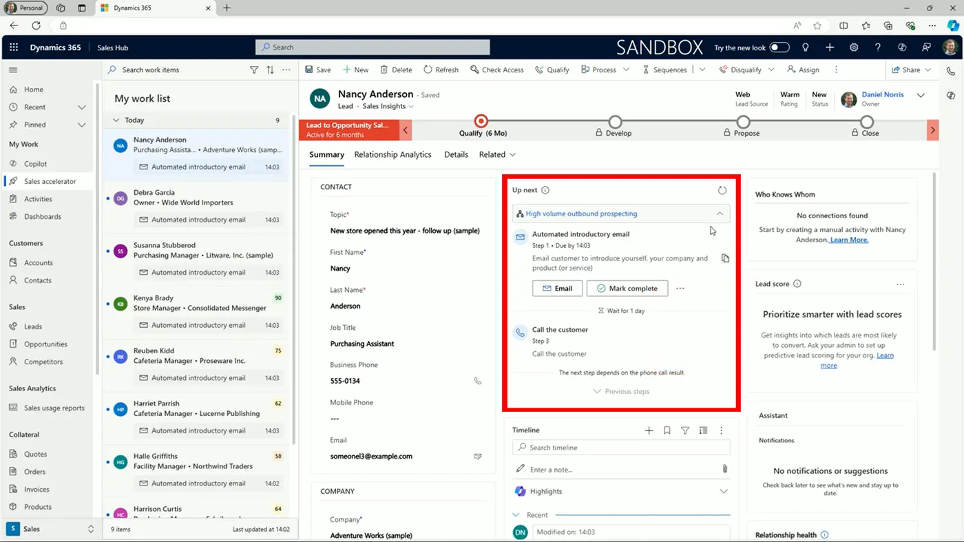This screenshot has height=542, width=964.
Task: Add a new record to the Timeline
Action: (x=649, y=430)
